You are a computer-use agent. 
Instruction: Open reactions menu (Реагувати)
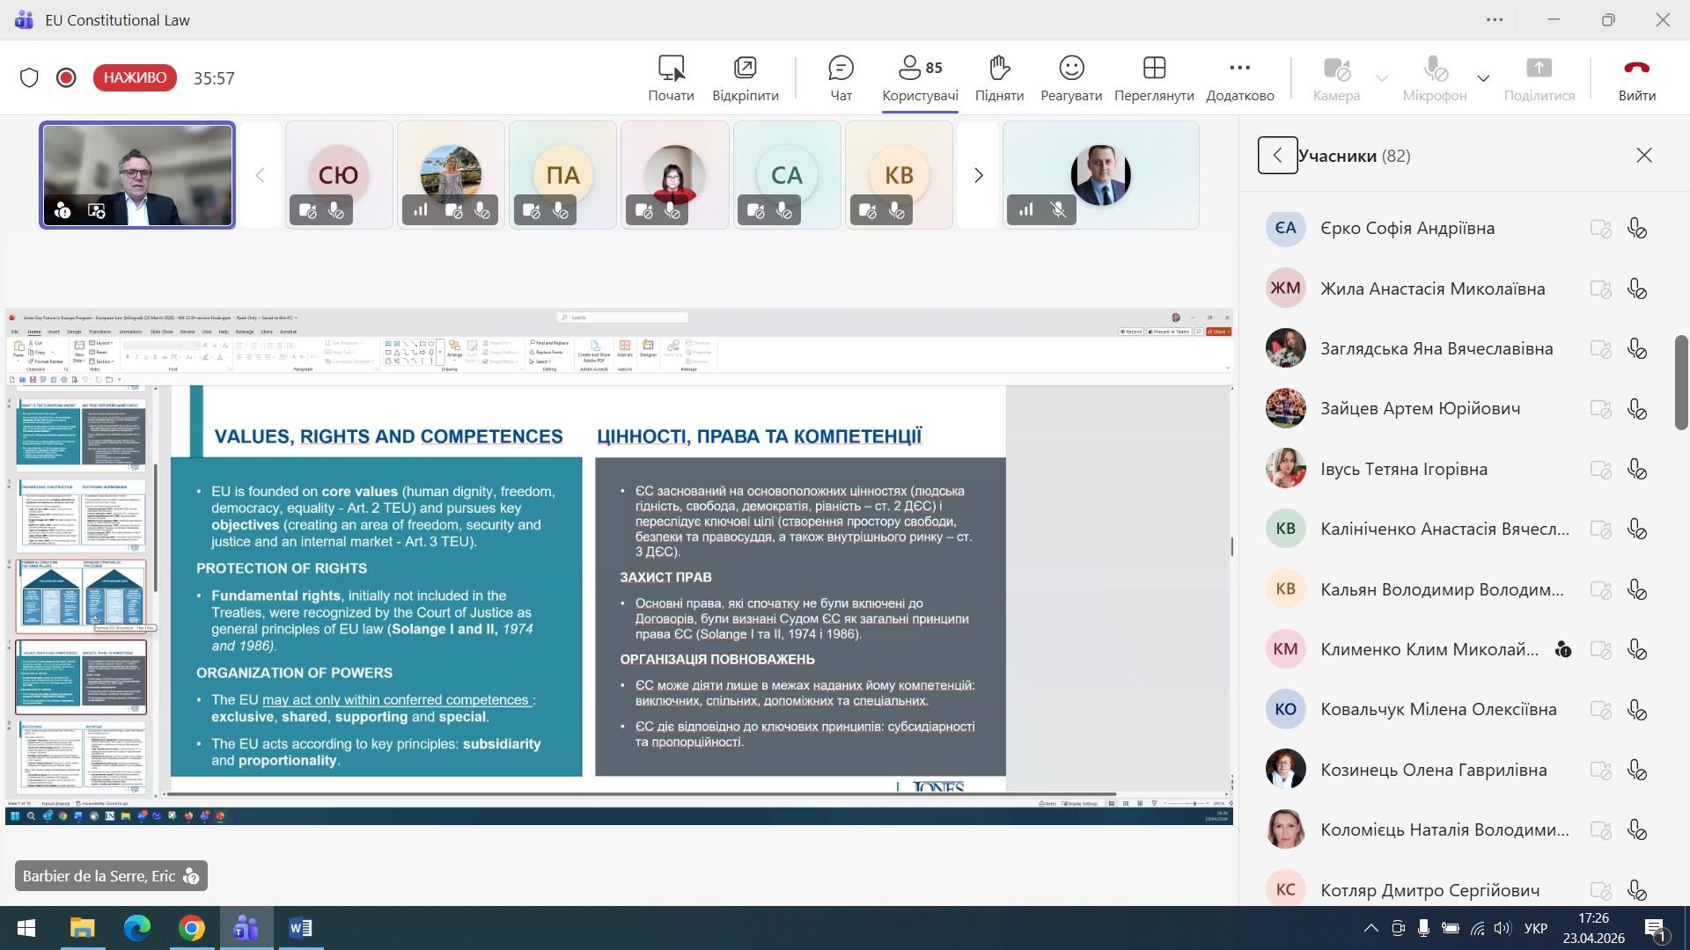[1070, 77]
